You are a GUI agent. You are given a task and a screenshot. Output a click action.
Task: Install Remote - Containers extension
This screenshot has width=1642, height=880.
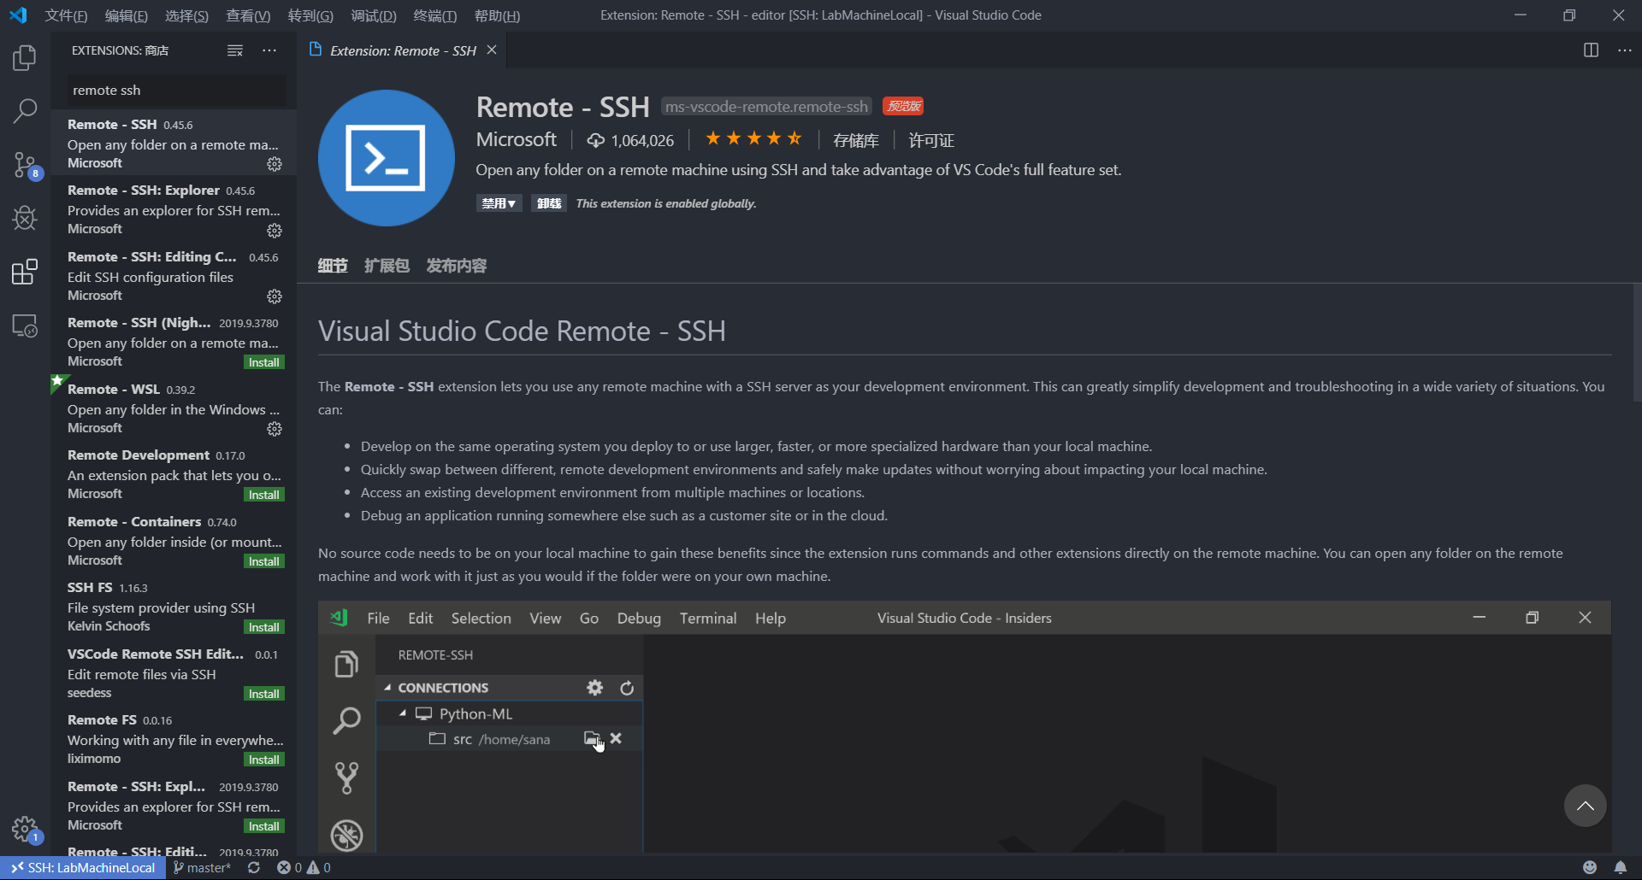pos(263,561)
